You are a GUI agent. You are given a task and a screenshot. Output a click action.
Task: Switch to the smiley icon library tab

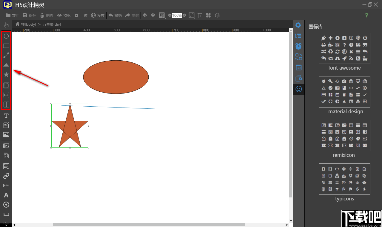(298, 89)
